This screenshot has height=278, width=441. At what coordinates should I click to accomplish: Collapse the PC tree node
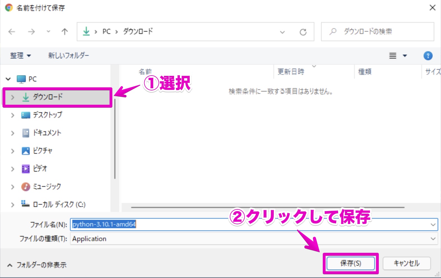8,79
